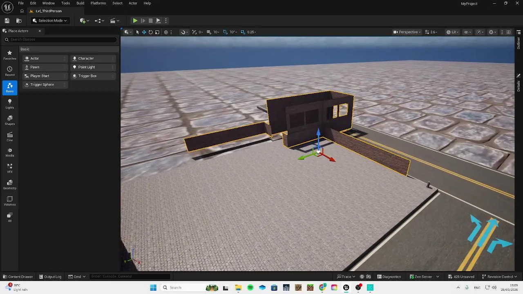Open the Window menu
Screen dimensions: 523x294
[x=48, y=3]
